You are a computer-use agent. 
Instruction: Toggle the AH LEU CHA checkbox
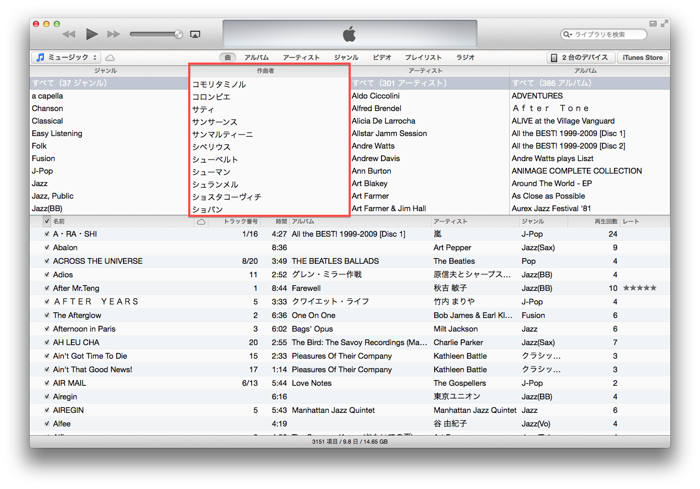[x=47, y=343]
